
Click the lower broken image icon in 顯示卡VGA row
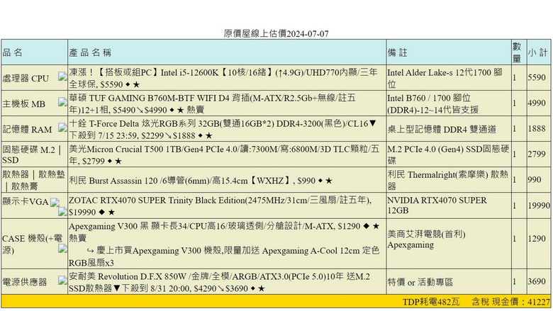tap(62, 211)
